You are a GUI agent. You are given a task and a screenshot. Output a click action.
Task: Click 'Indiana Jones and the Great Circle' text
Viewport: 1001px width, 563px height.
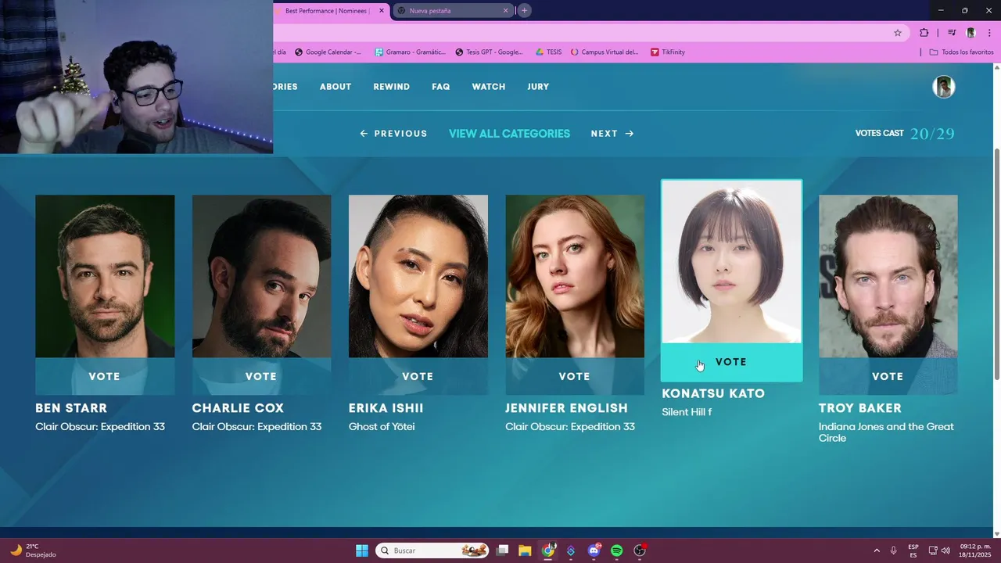pyautogui.click(x=886, y=432)
